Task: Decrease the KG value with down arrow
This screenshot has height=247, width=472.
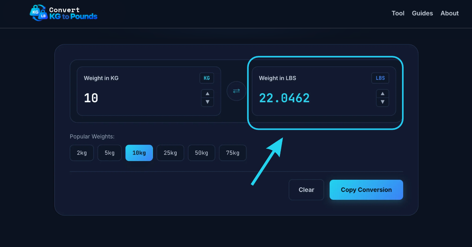Action: 207,102
